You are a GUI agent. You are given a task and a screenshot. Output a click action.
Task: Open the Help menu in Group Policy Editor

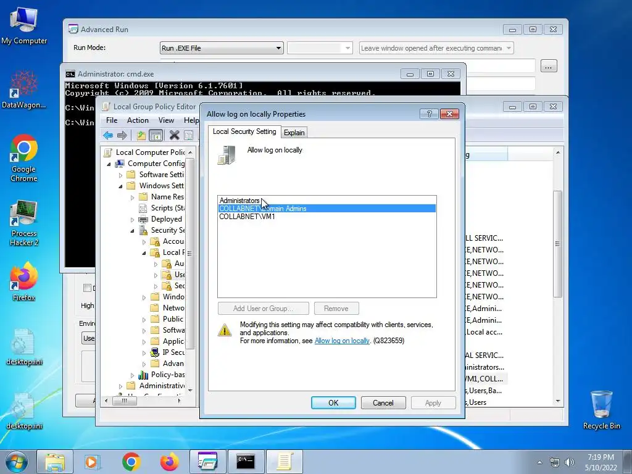click(191, 120)
